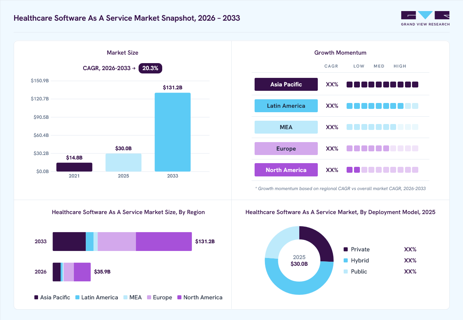This screenshot has height=320, width=463.
Task: Click the 2025 bar in Market Size chart
Action: click(x=123, y=163)
